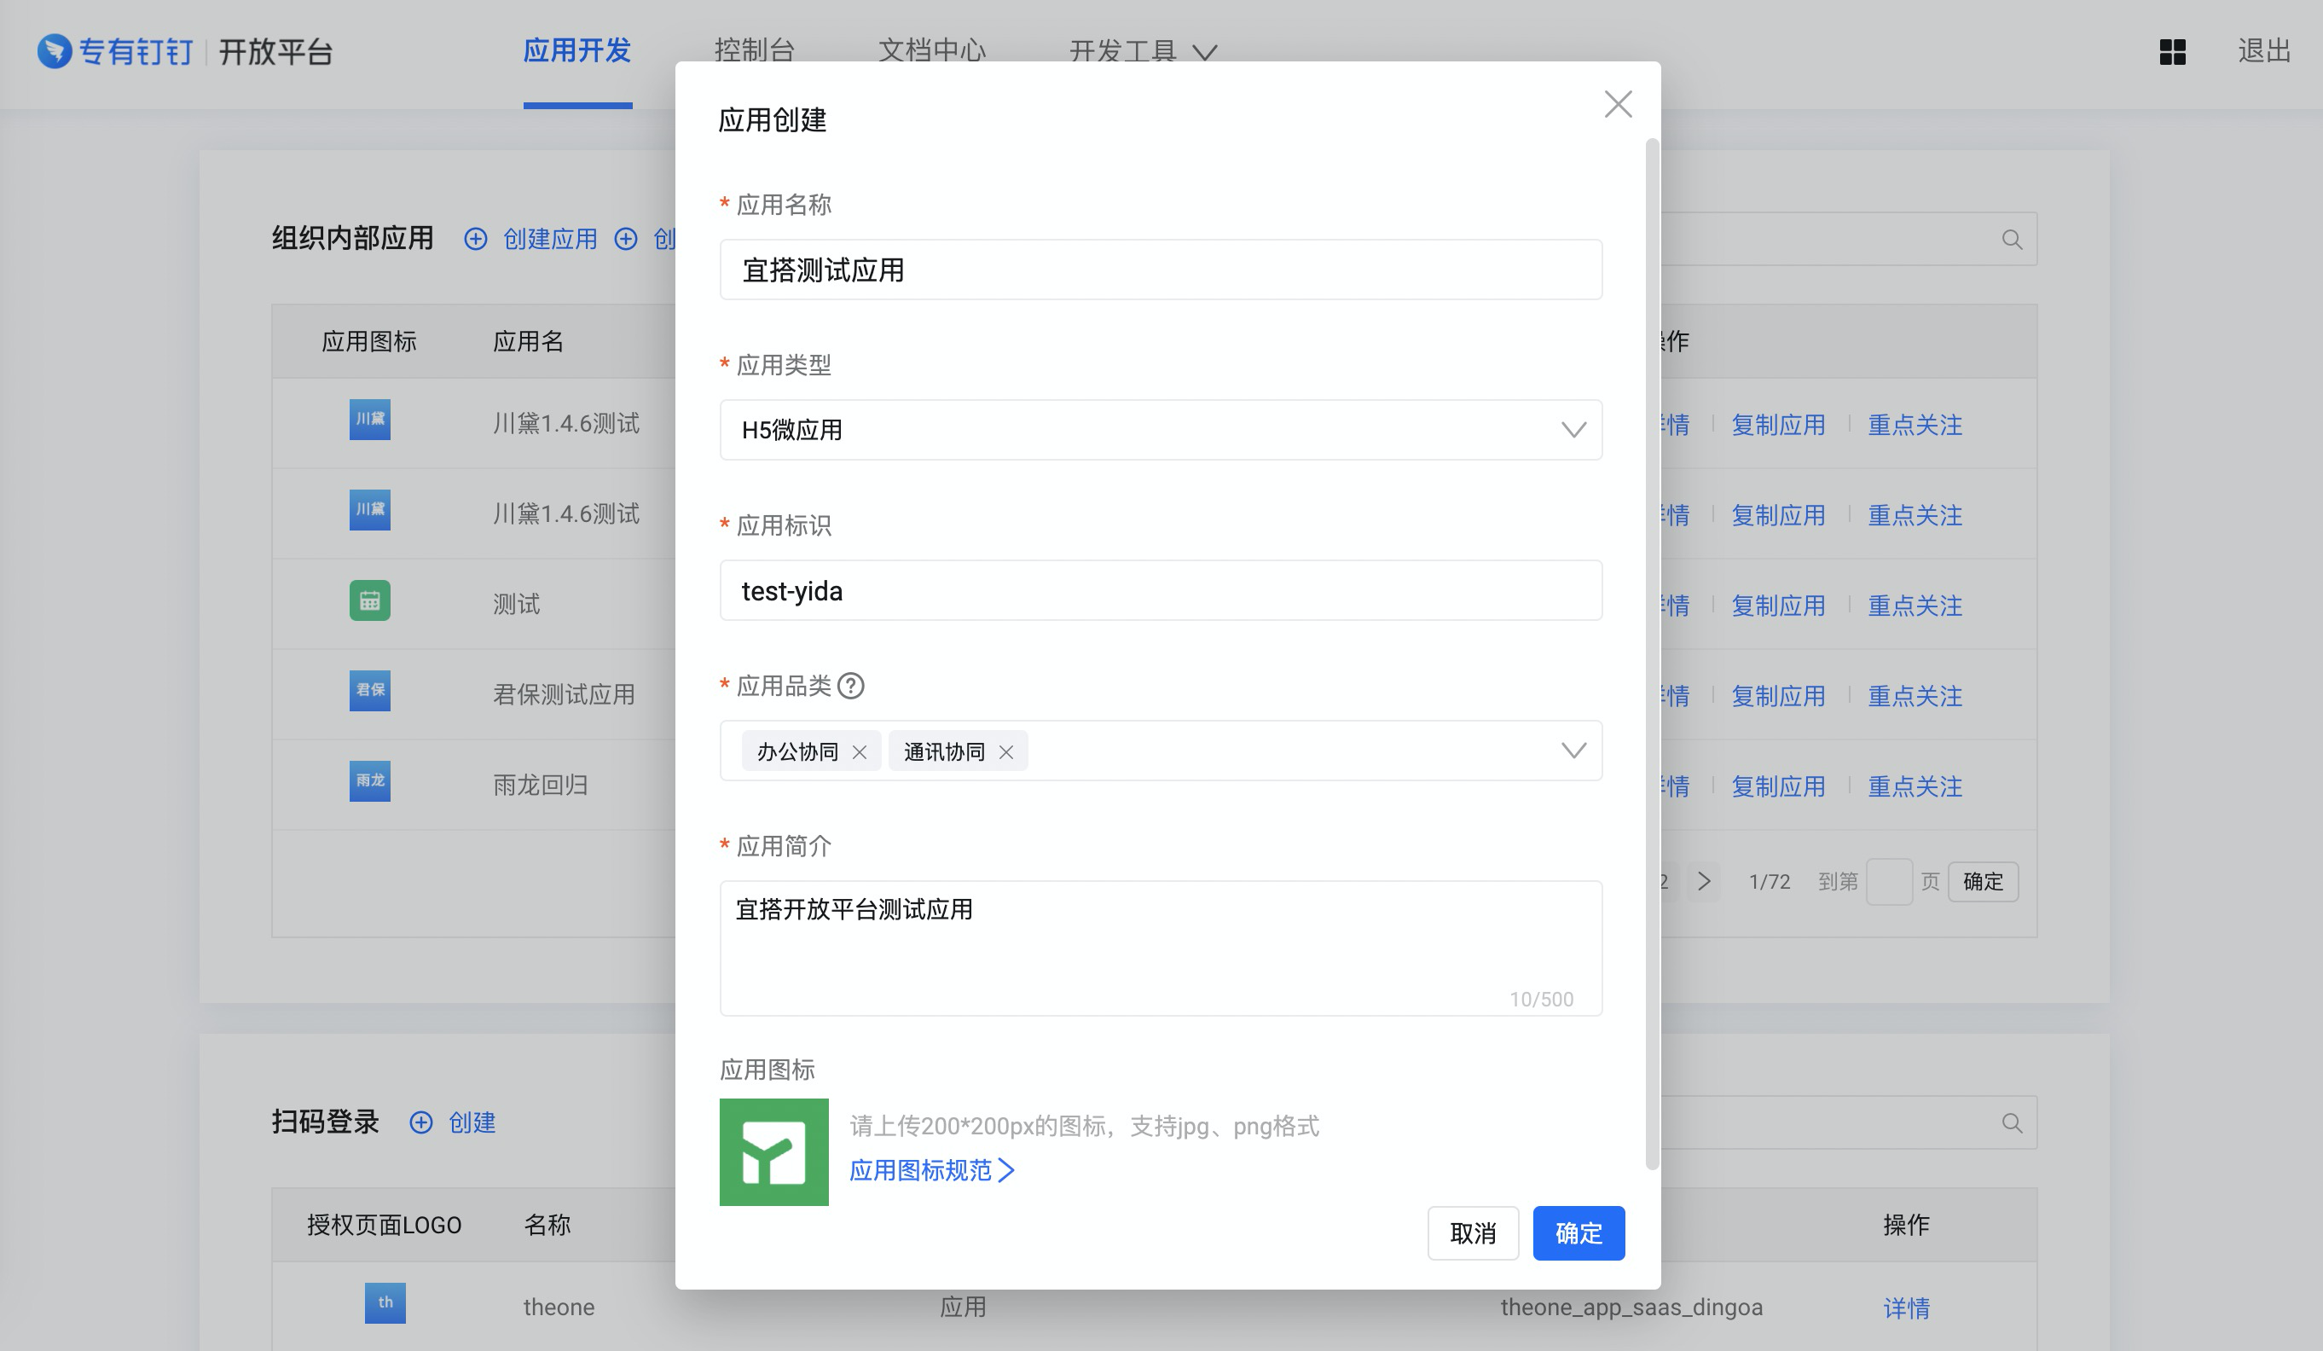Click the green Yida app icon thumbnail
Screen dimensions: 2323x1351
point(773,1151)
